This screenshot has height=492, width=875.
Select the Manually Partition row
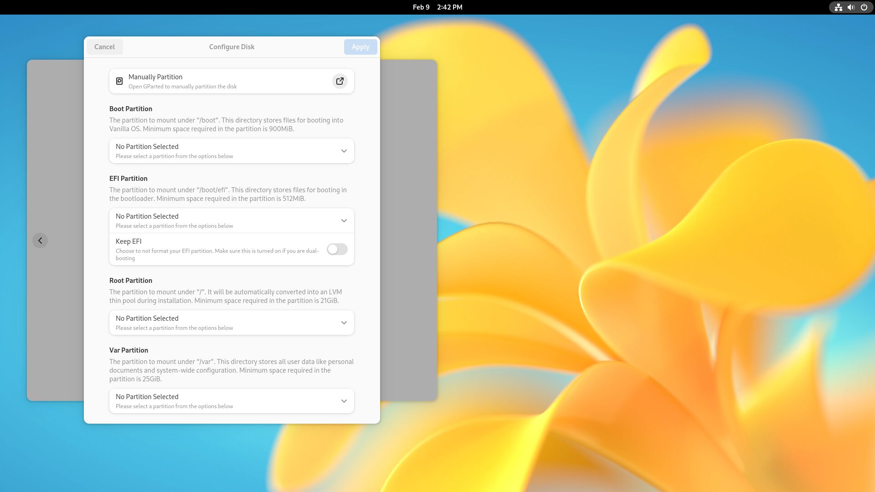click(232, 81)
